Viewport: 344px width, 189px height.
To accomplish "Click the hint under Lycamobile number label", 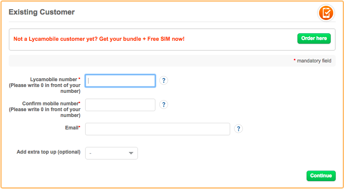I will click(x=44, y=88).
